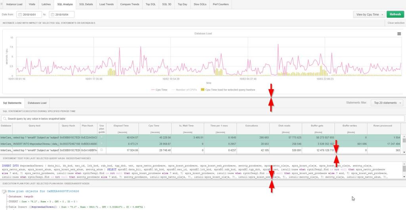Switch to the Top SQL tab

click(150, 4)
